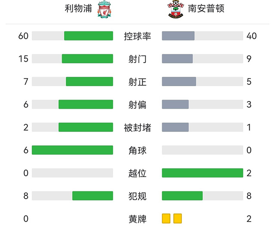Select the 利物浦 team name

(x=78, y=9)
